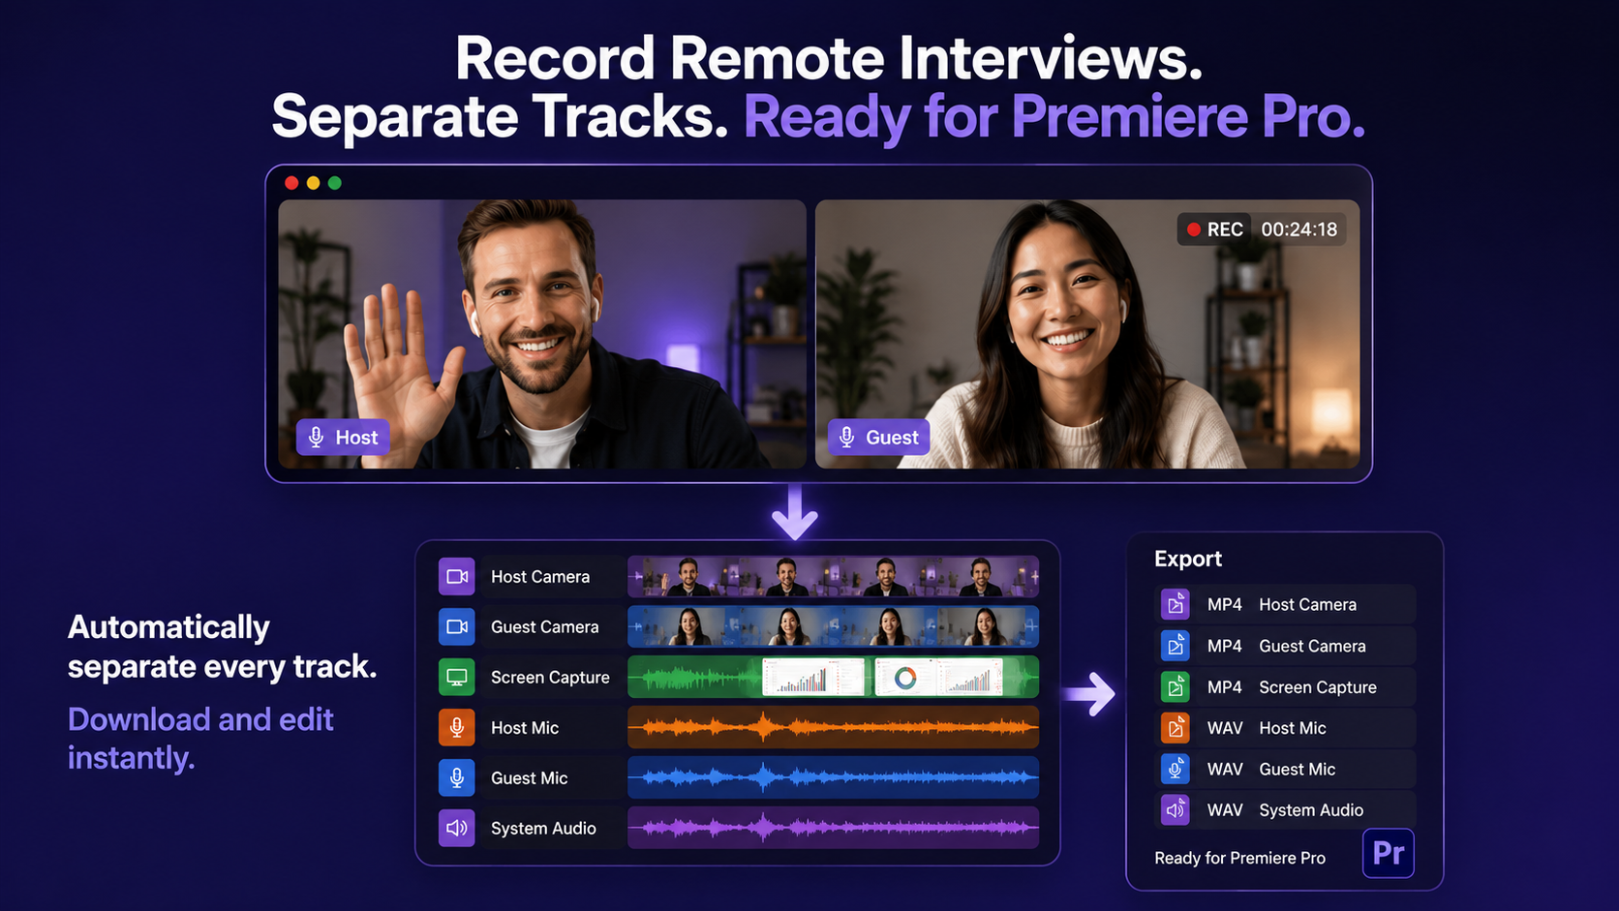
Task: Click the Guest Mic blue microphone icon
Action: point(457,777)
